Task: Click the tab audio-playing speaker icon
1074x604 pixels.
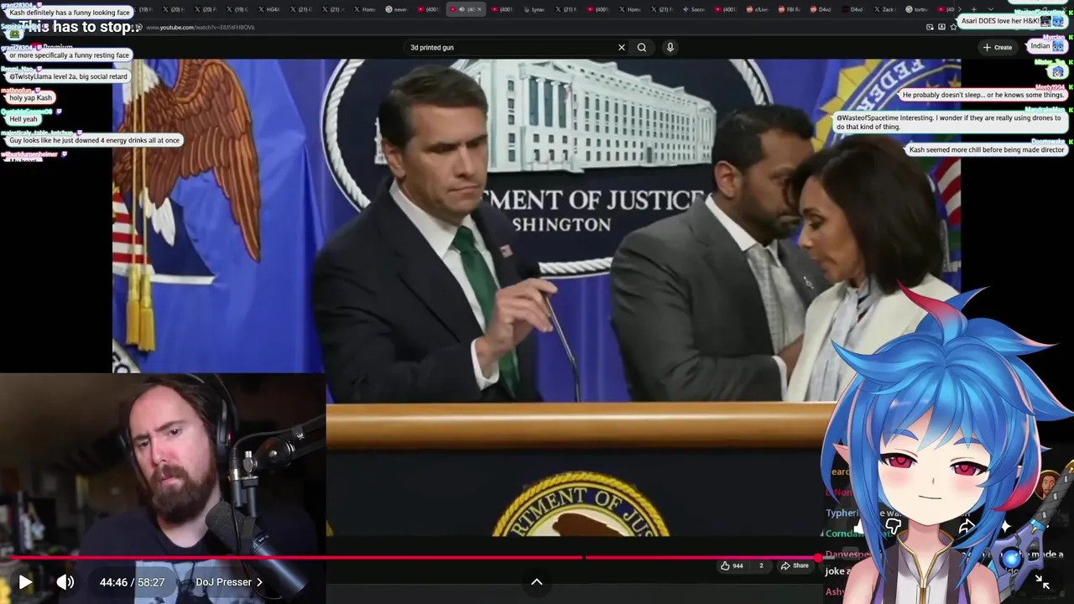Action: 461,9
